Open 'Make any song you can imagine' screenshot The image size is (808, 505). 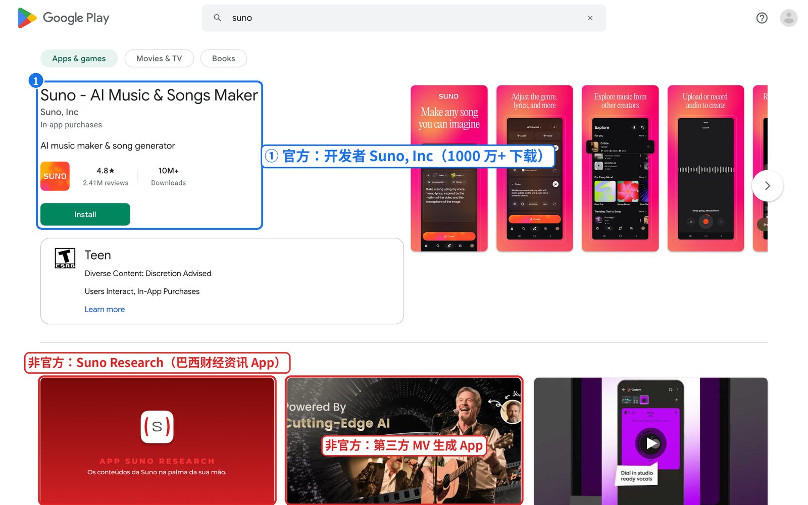[x=449, y=168]
